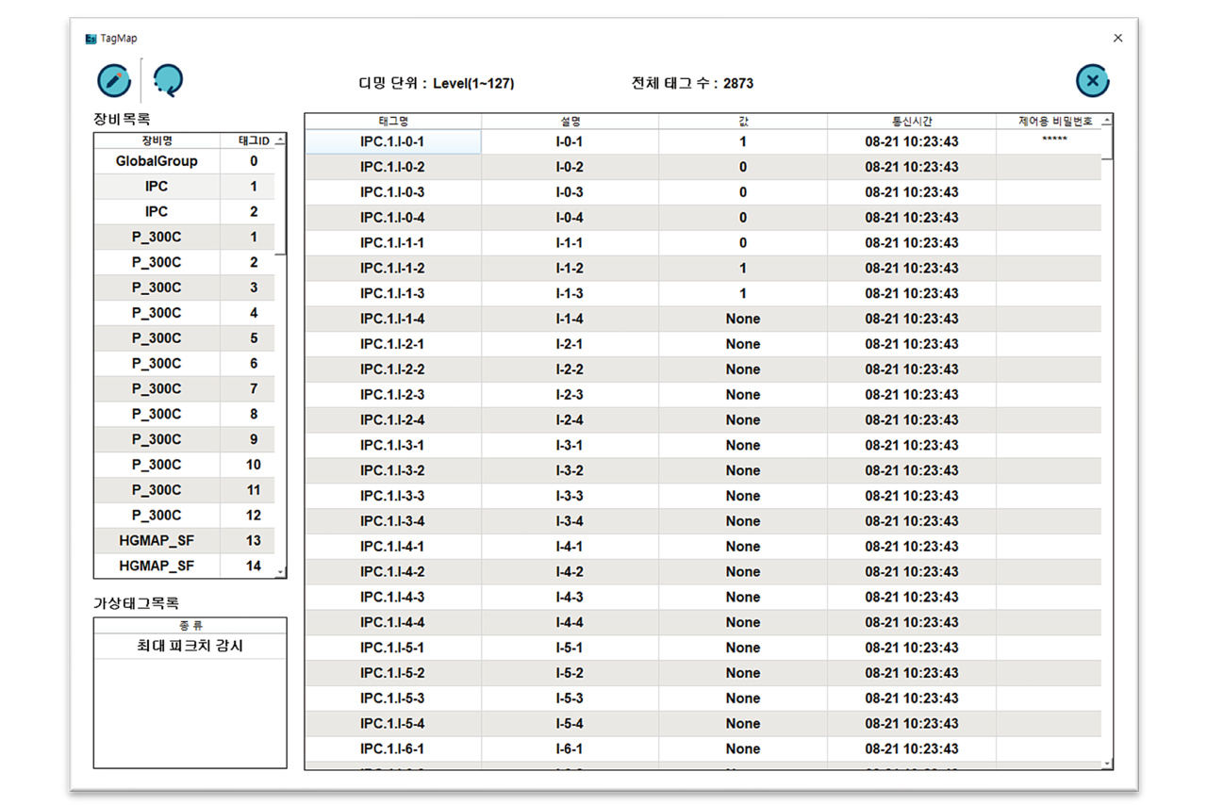
Task: Pick the P_300C device with ID 6
Action: tap(185, 364)
